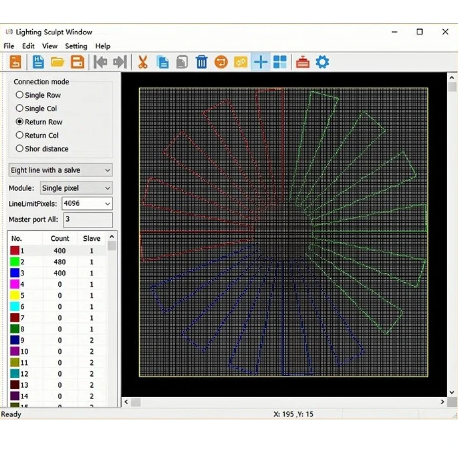Open the Edit menu
Image resolution: width=458 pixels, height=458 pixels.
click(x=28, y=46)
